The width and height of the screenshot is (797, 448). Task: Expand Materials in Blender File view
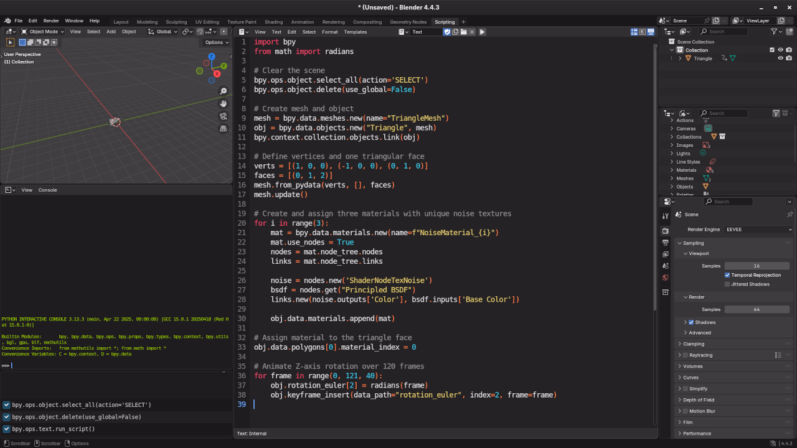point(672,170)
